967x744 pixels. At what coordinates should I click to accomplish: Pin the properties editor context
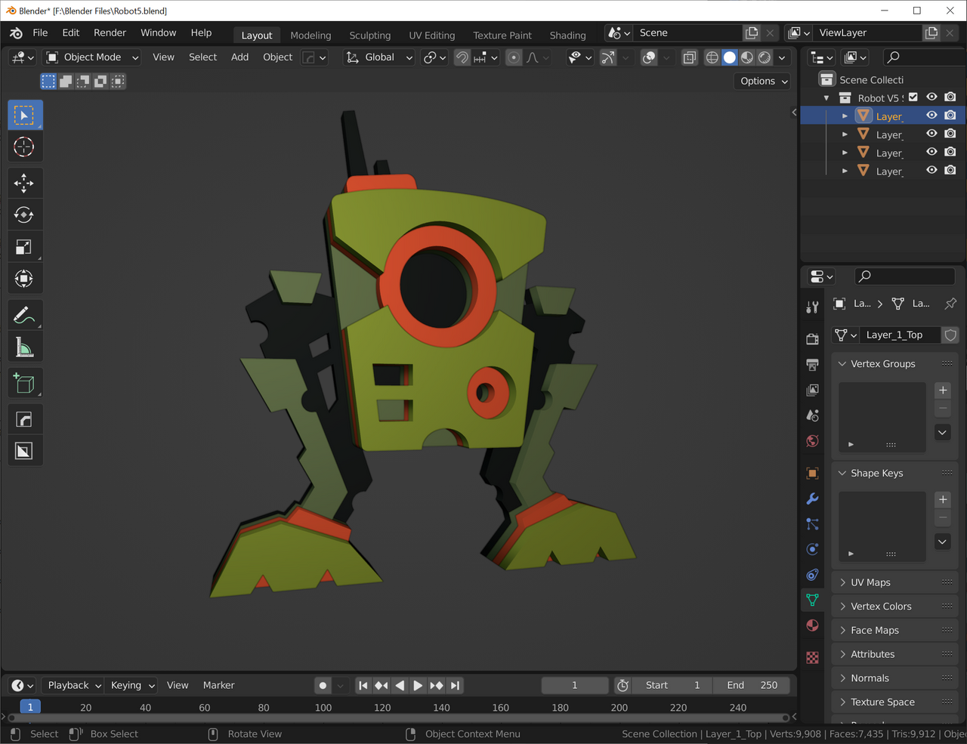click(x=950, y=304)
